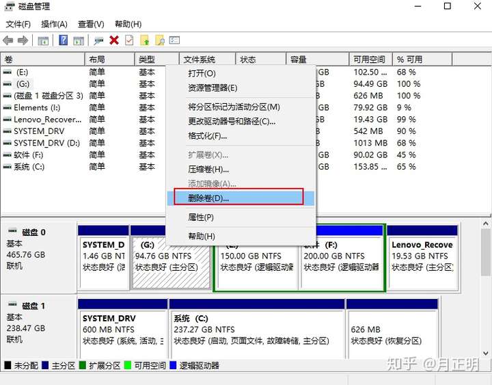The height and width of the screenshot is (385, 492).
Task: Open the 查看(V) menu
Action: [x=91, y=24]
